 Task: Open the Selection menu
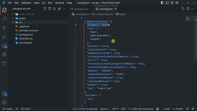[26, 3]
